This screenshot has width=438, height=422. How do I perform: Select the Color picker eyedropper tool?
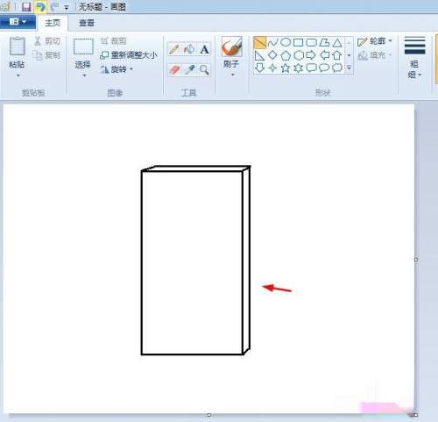pos(189,70)
